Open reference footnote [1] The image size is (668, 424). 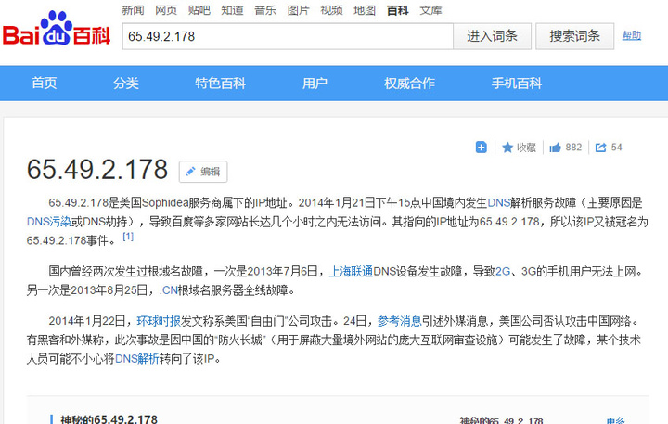(x=128, y=237)
